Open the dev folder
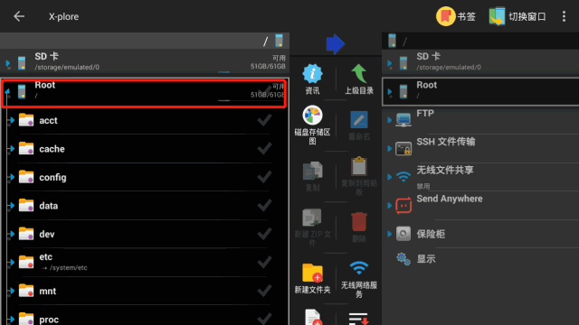 point(145,234)
